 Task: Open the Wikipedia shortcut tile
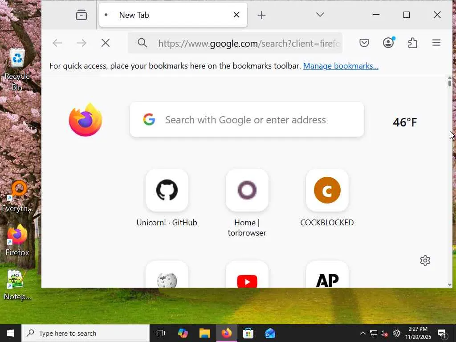[167, 274]
